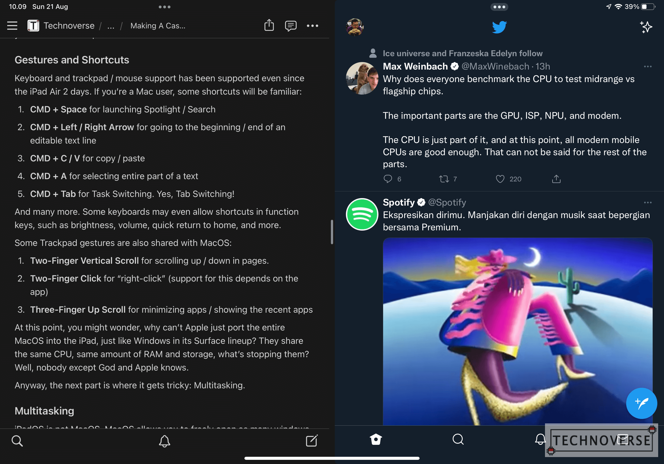Image resolution: width=664 pixels, height=464 pixels.
Task: Tap the location services arrow icon
Action: pos(608,7)
